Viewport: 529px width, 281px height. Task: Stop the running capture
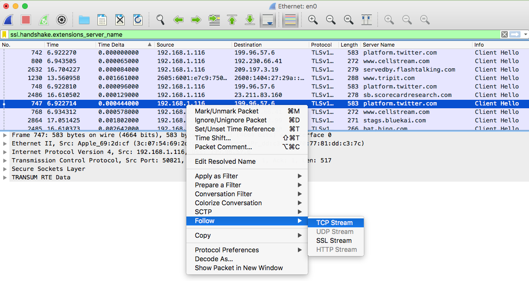tap(25, 20)
